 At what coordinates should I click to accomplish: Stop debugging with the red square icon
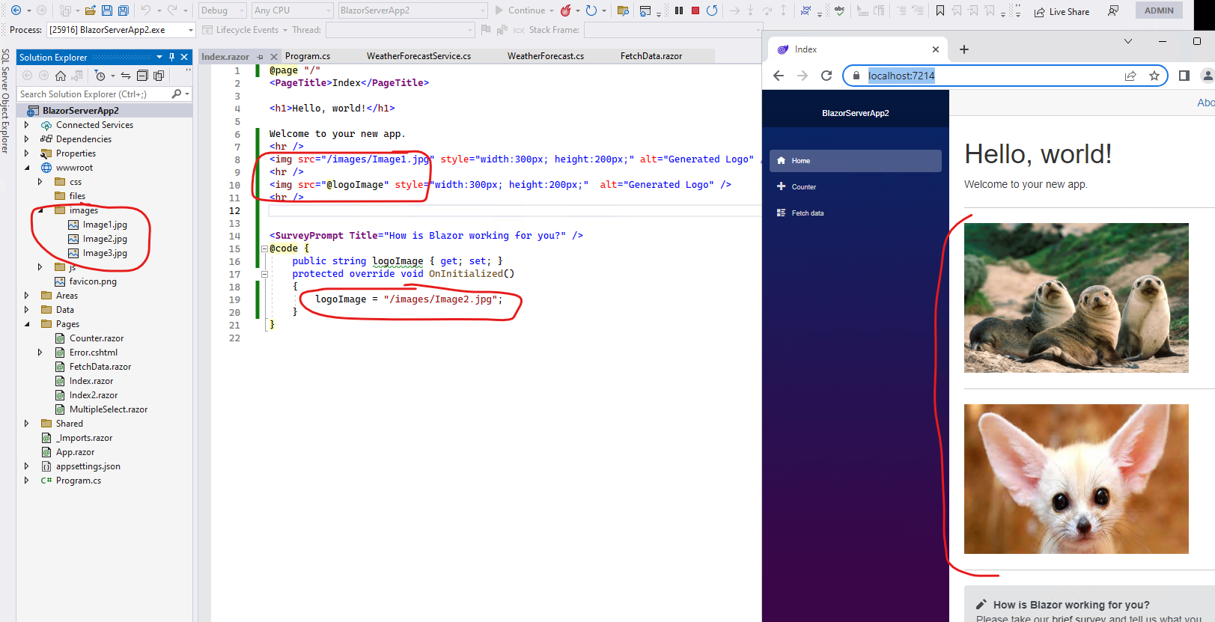[x=695, y=10]
